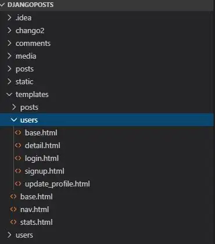
Task: Click the HTML icon beside login.html
Action: (x=18, y=158)
